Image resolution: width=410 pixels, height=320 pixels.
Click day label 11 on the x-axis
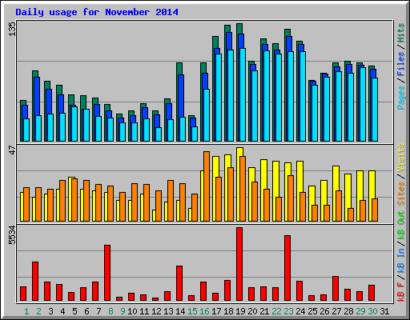click(144, 311)
